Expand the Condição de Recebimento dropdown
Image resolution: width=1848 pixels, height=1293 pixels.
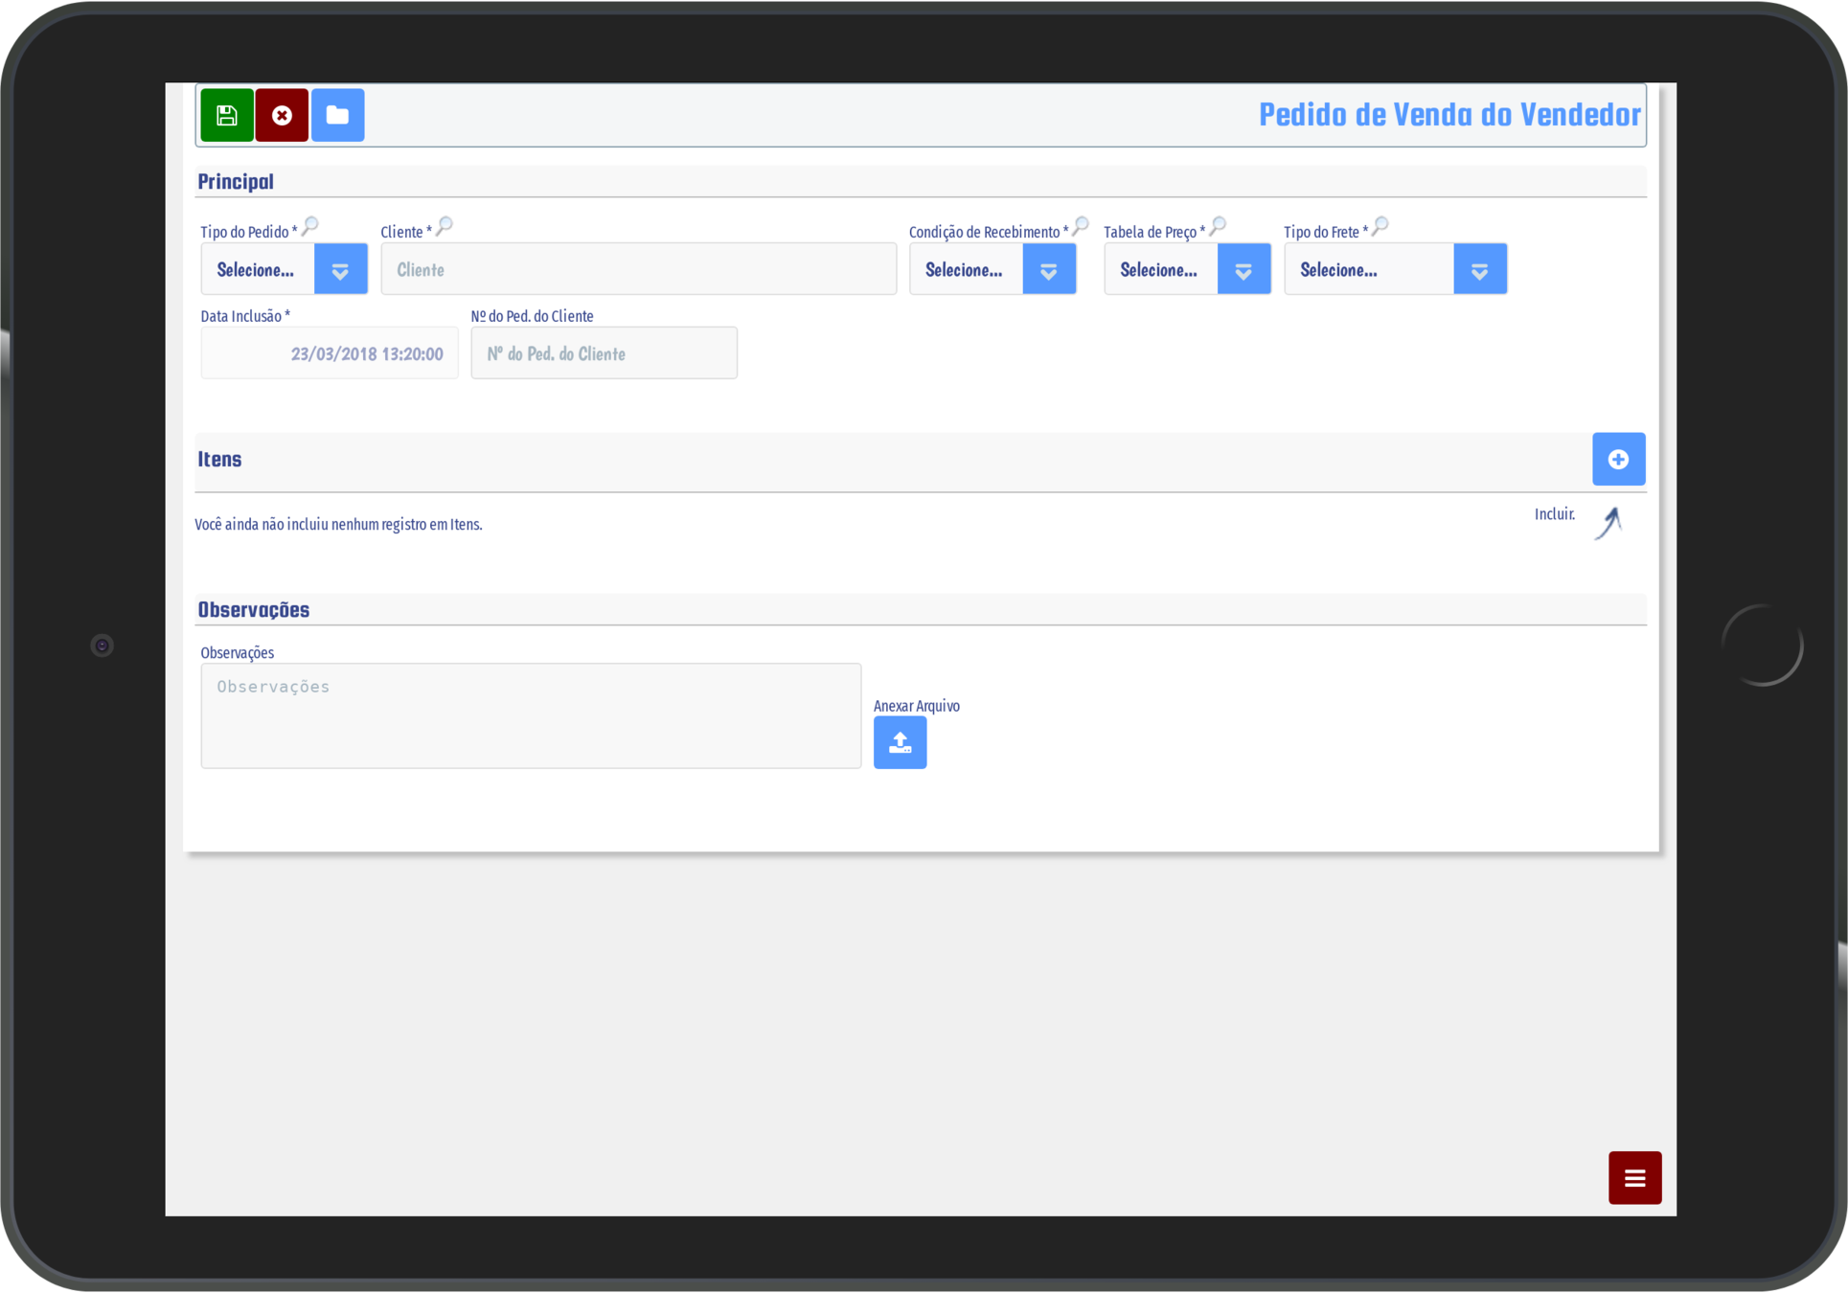[1049, 270]
